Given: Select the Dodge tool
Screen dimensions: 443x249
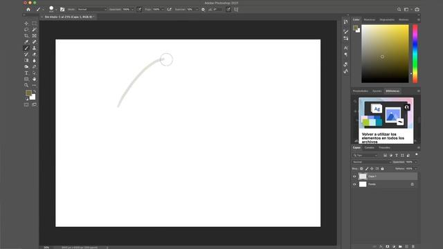Looking at the screenshot, I should 26,66.
